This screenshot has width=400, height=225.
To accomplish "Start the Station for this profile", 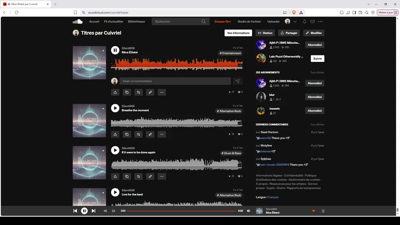I will click(265, 33).
